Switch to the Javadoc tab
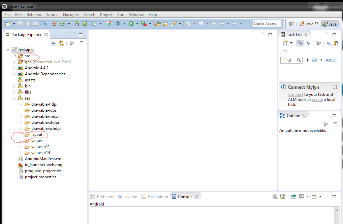Viewport: 343px width, 224px height. click(x=128, y=197)
